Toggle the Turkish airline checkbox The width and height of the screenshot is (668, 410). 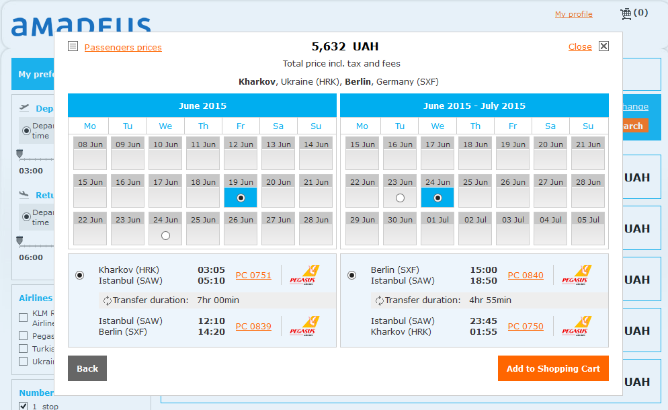[x=24, y=349]
